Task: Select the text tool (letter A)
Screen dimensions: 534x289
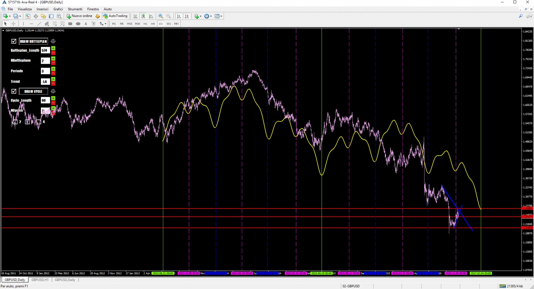Action: click(x=86, y=24)
